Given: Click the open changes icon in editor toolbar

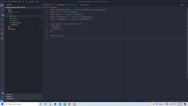Looking at the screenshot, I should pyautogui.click(x=181, y=5).
